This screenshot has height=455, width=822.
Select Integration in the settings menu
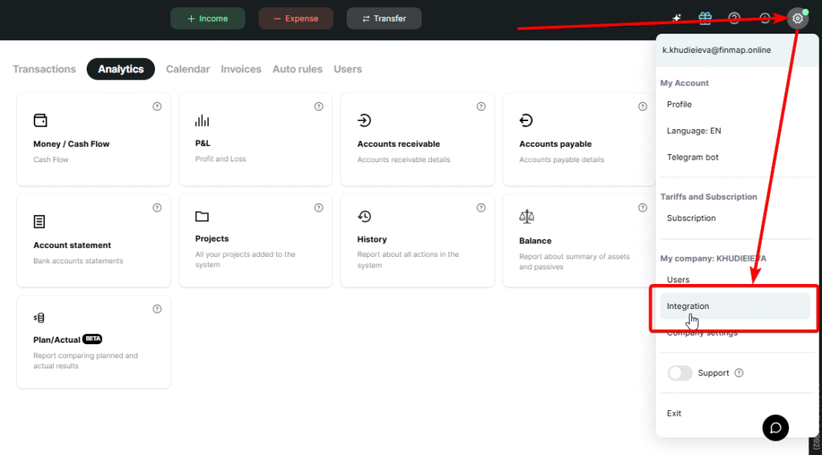[x=688, y=306]
